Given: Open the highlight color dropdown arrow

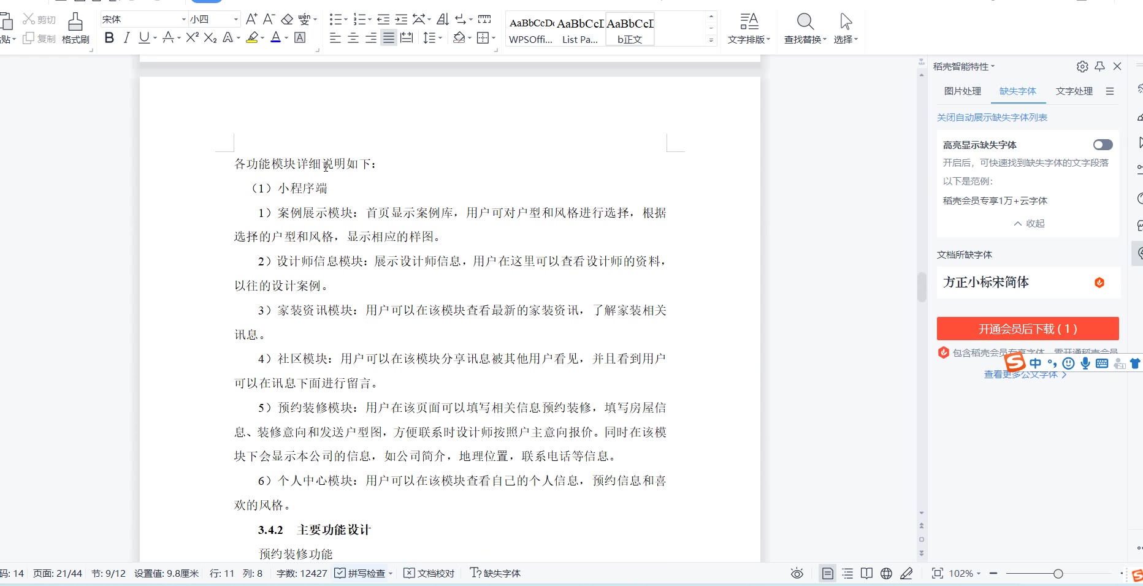Looking at the screenshot, I should tap(262, 38).
